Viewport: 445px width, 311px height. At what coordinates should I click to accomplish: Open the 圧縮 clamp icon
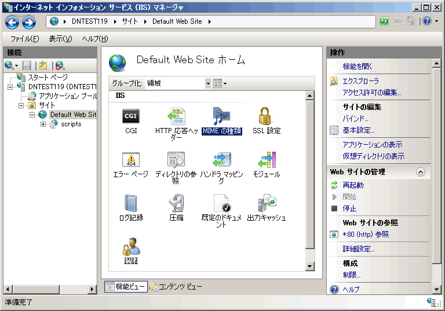point(176,203)
